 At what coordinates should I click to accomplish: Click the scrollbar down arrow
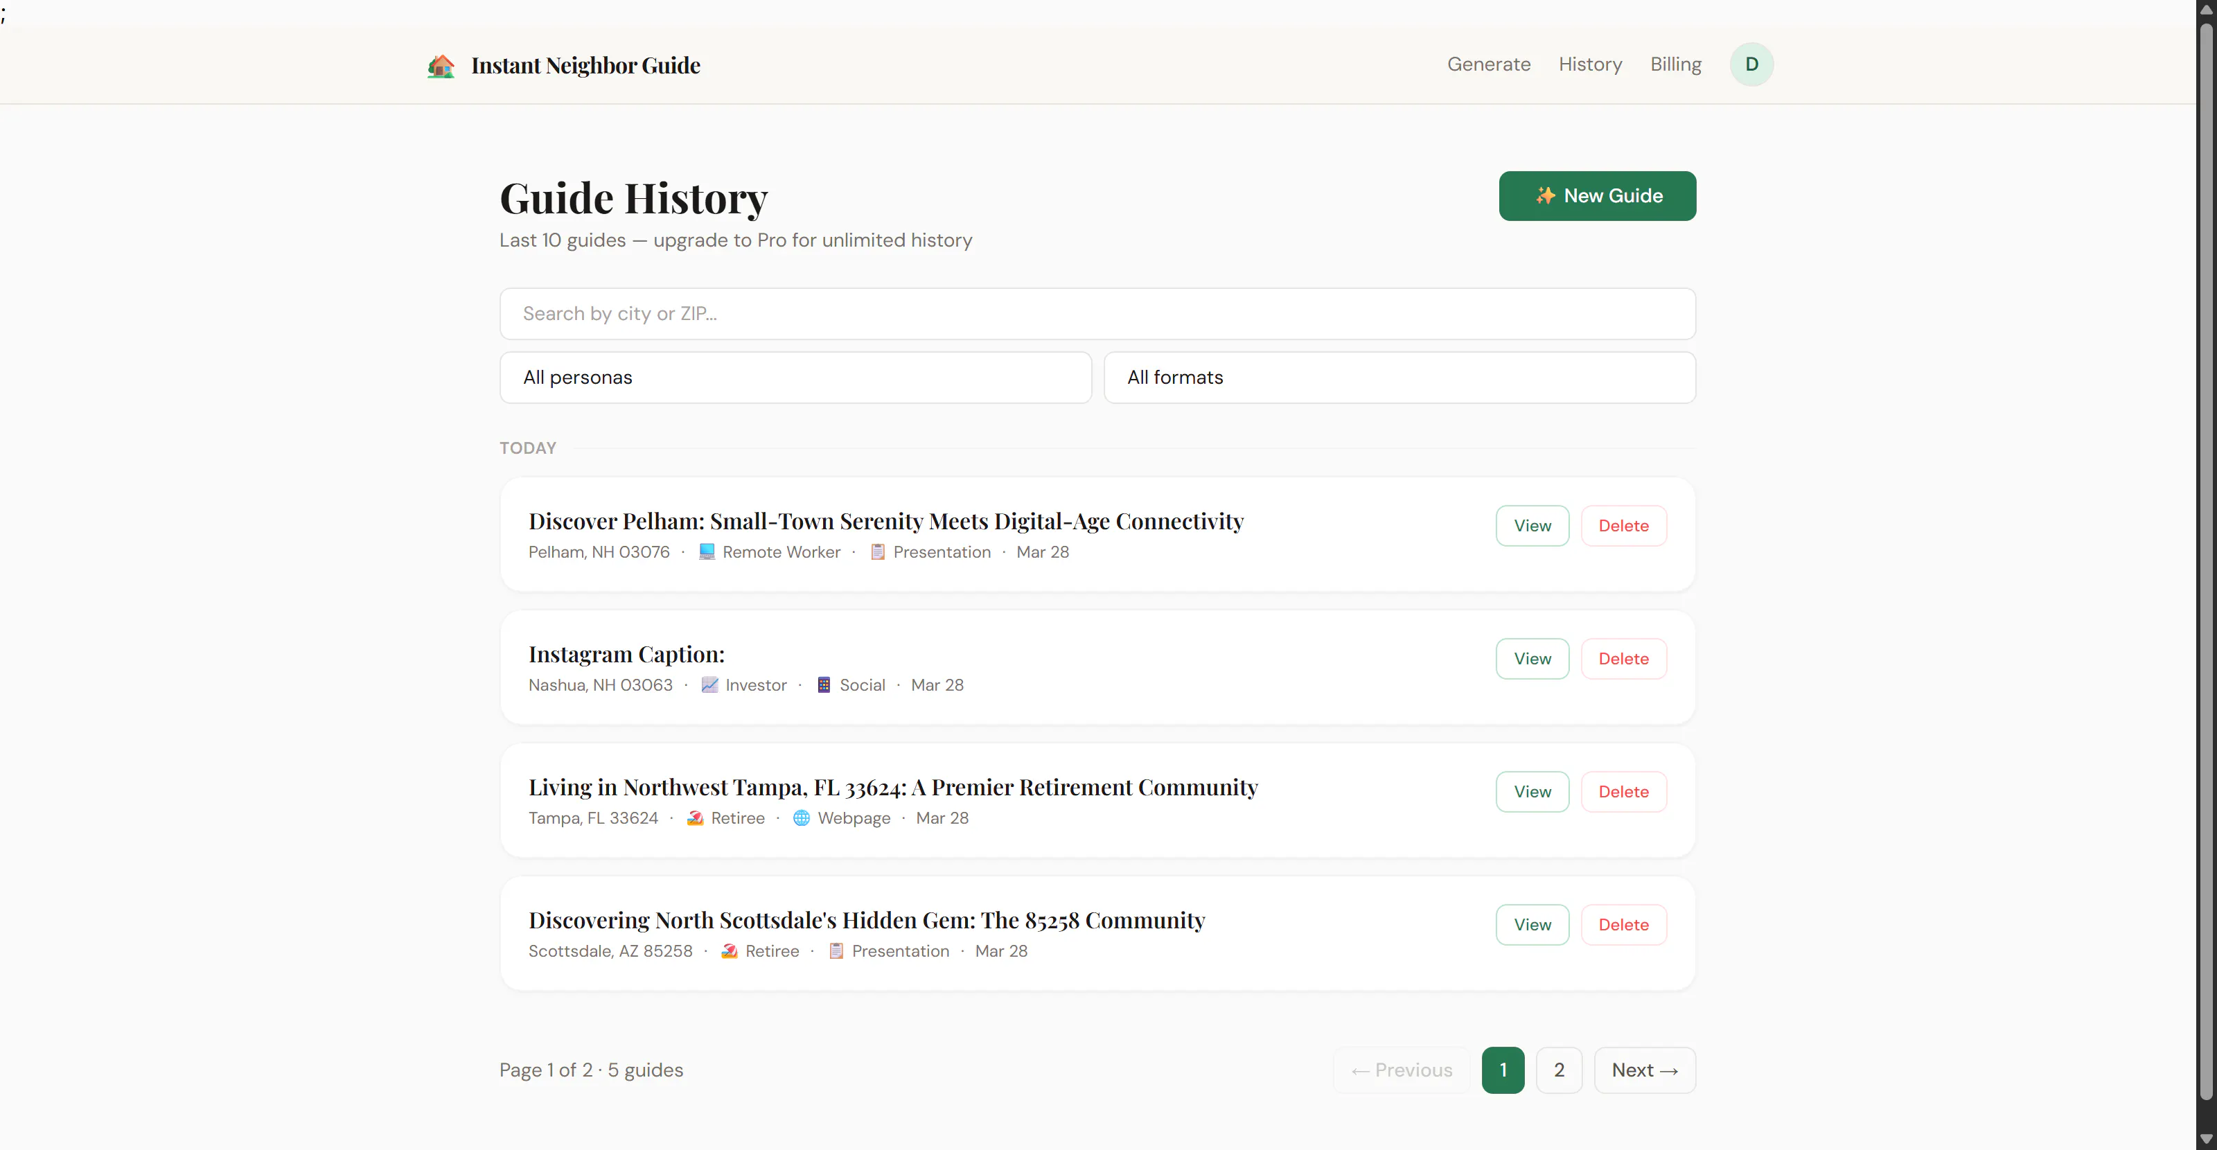pyautogui.click(x=2206, y=1139)
